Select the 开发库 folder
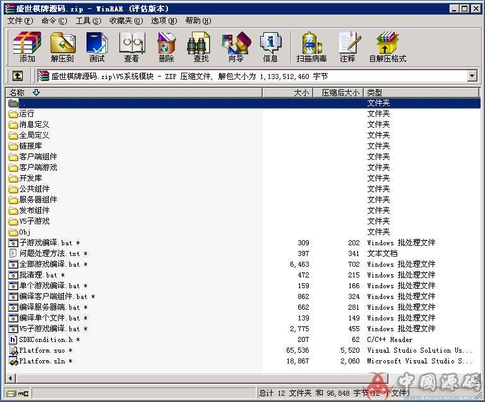This screenshot has height=402, width=485. tap(25, 178)
